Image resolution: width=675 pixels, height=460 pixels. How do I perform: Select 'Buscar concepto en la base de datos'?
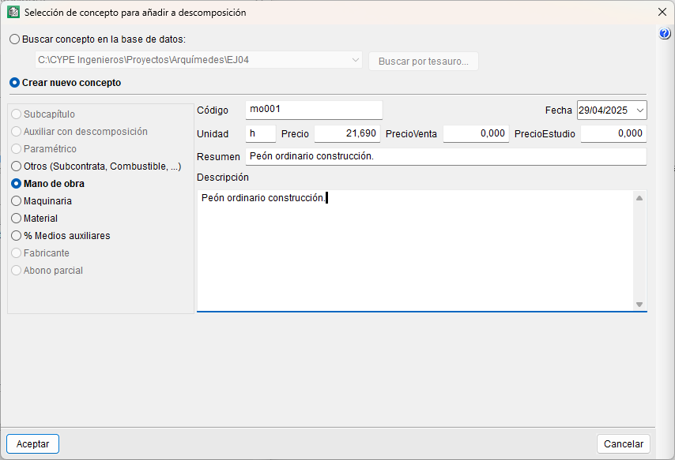click(x=15, y=39)
